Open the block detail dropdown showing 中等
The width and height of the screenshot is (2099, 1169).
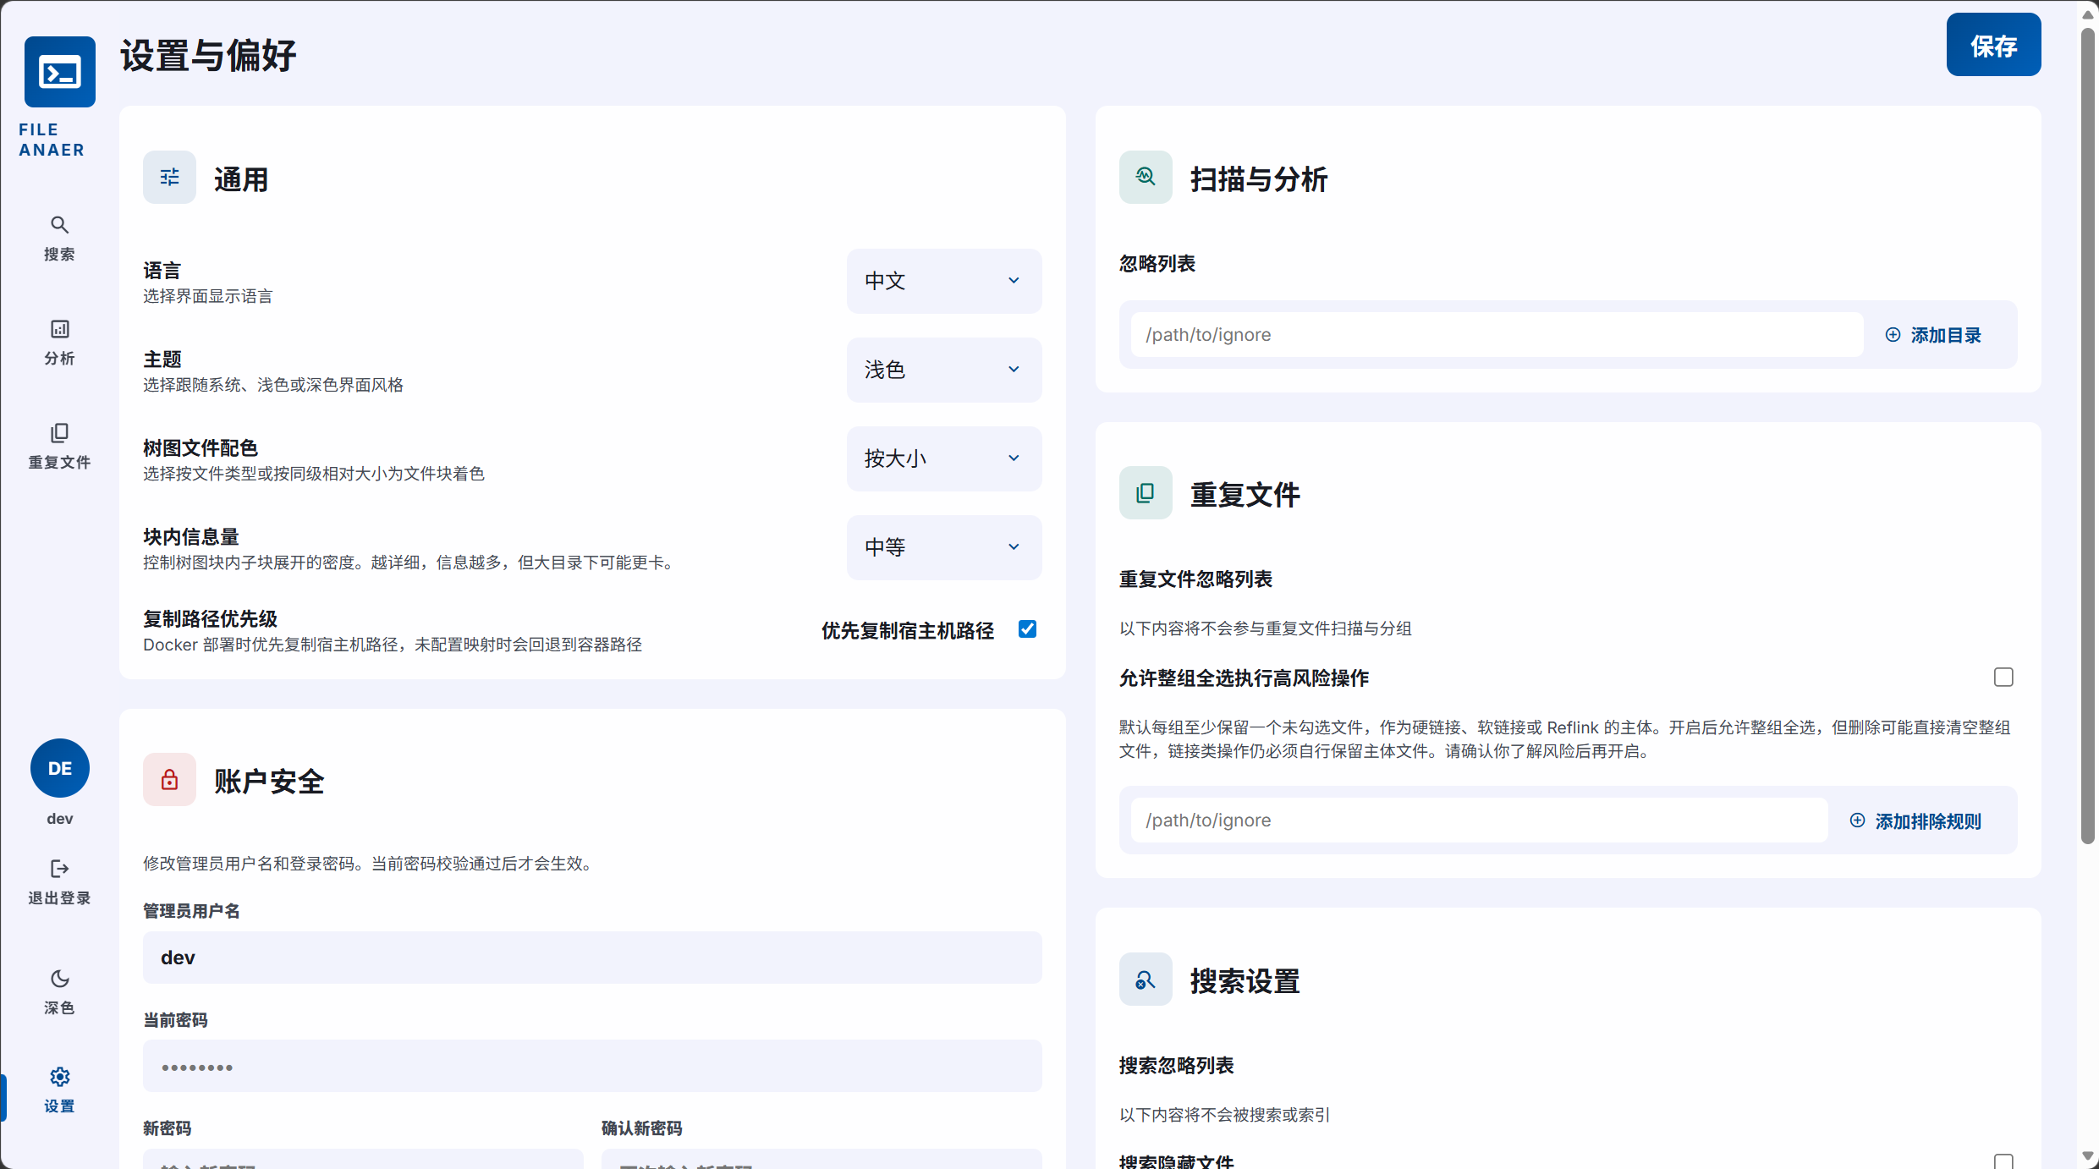click(943, 547)
